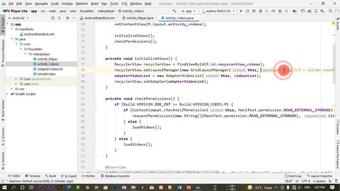Click the Debug app bug icon
Screen dimensions: 340x191
click(x=260, y=11)
